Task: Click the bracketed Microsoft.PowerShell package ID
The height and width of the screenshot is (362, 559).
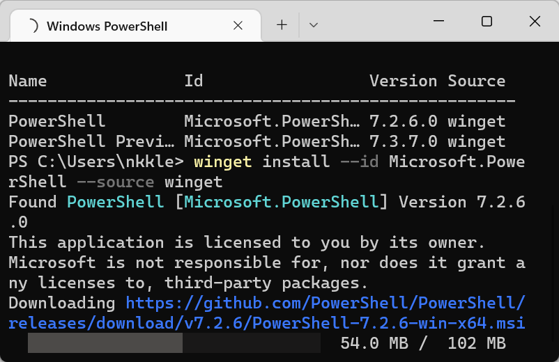Action: click(x=281, y=203)
